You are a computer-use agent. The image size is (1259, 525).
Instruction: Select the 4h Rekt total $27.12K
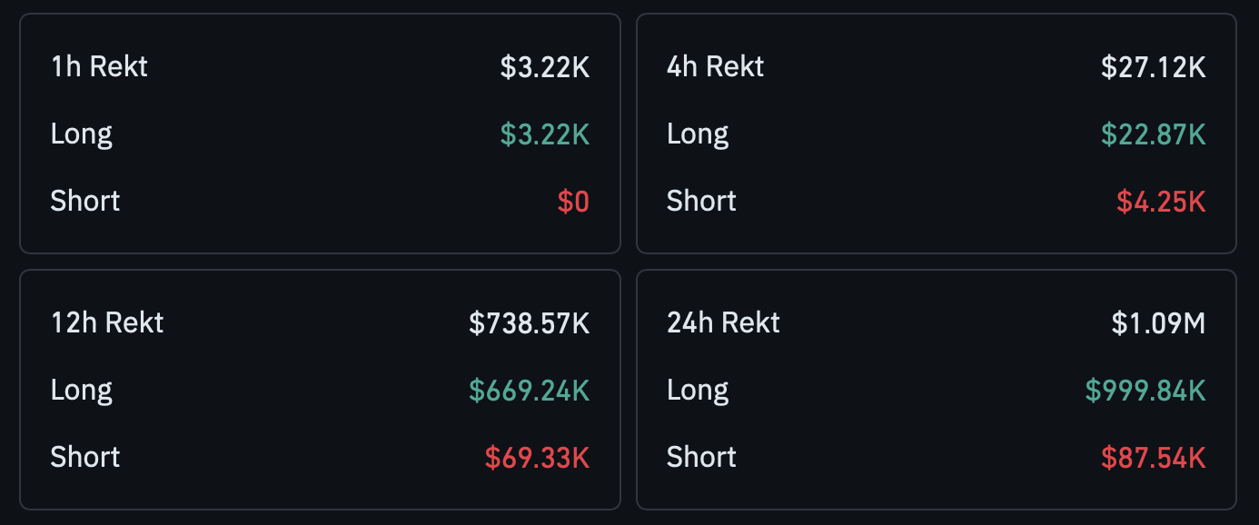point(1154,67)
